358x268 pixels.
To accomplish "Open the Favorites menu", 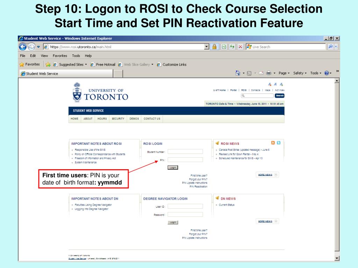I will click(60, 55).
